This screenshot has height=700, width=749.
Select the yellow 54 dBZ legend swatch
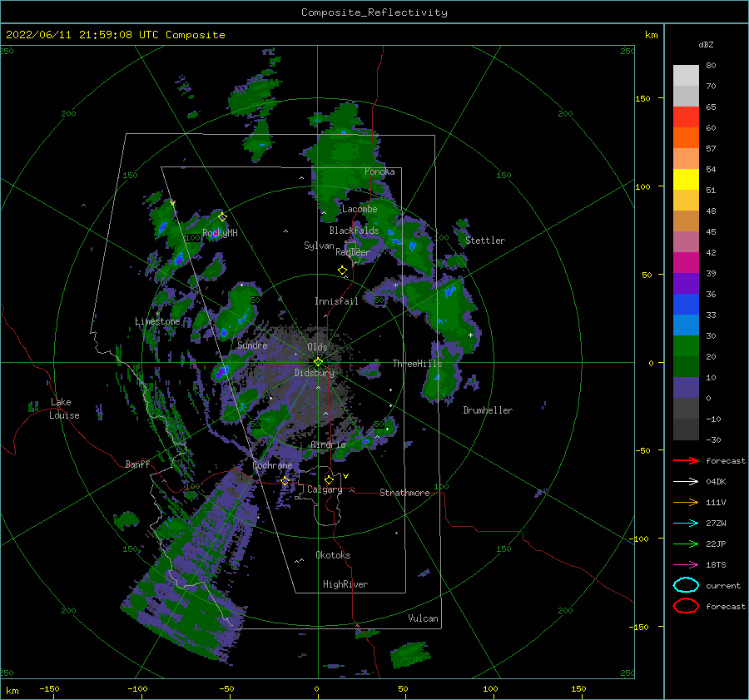pos(686,179)
